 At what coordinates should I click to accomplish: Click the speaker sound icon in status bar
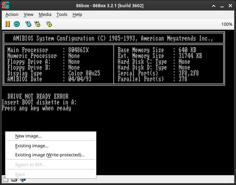click(x=23, y=180)
